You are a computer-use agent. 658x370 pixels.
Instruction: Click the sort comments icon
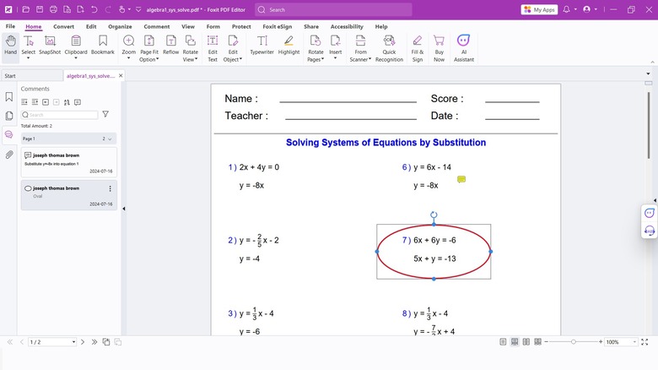pos(67,102)
